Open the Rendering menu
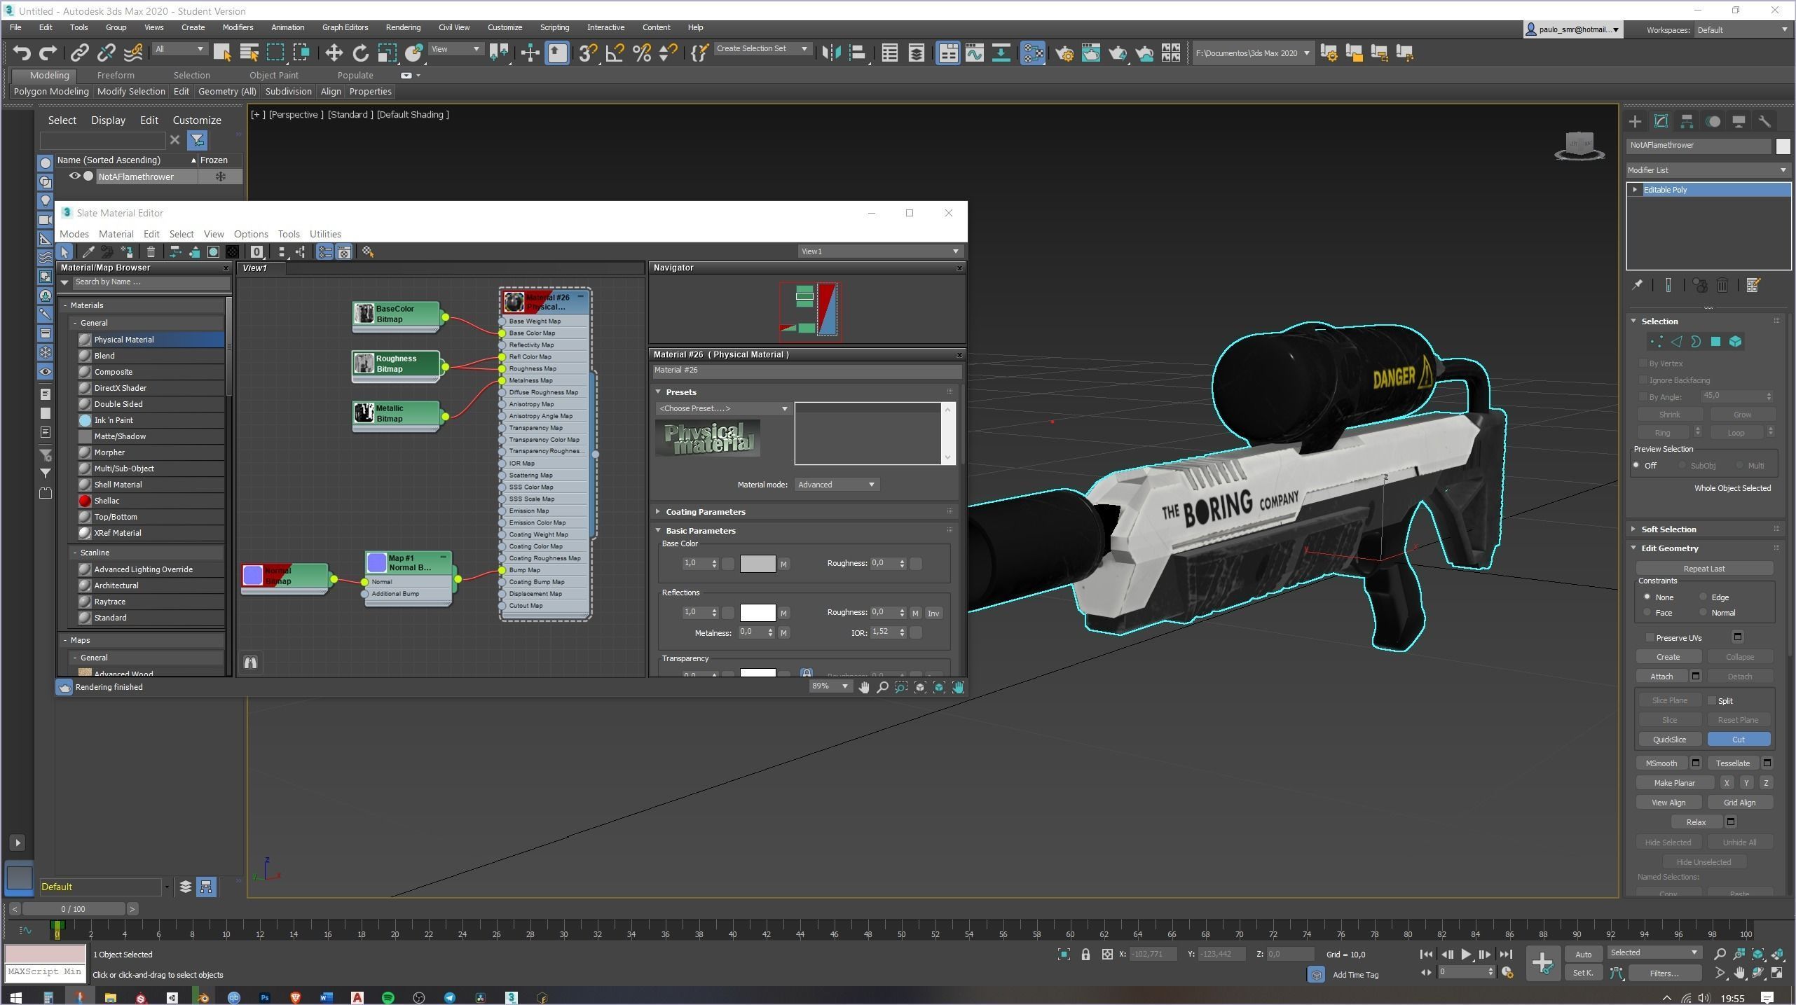Image resolution: width=1796 pixels, height=1005 pixels. pos(403,27)
